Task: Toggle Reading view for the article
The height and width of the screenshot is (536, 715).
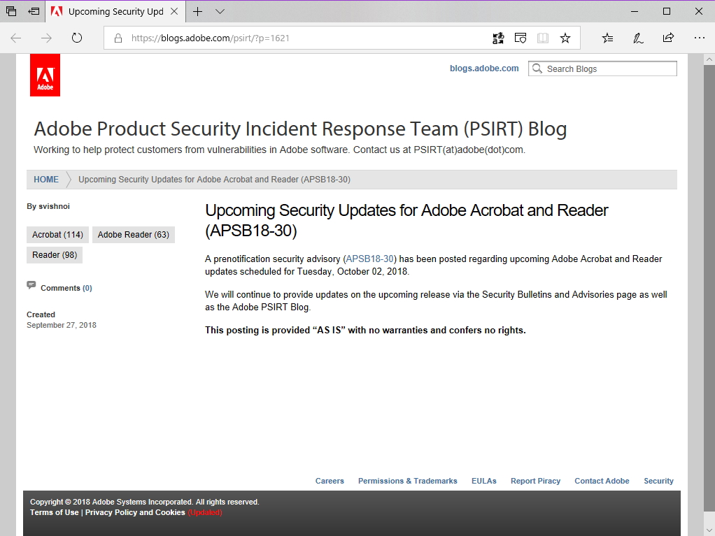Action: [x=543, y=38]
